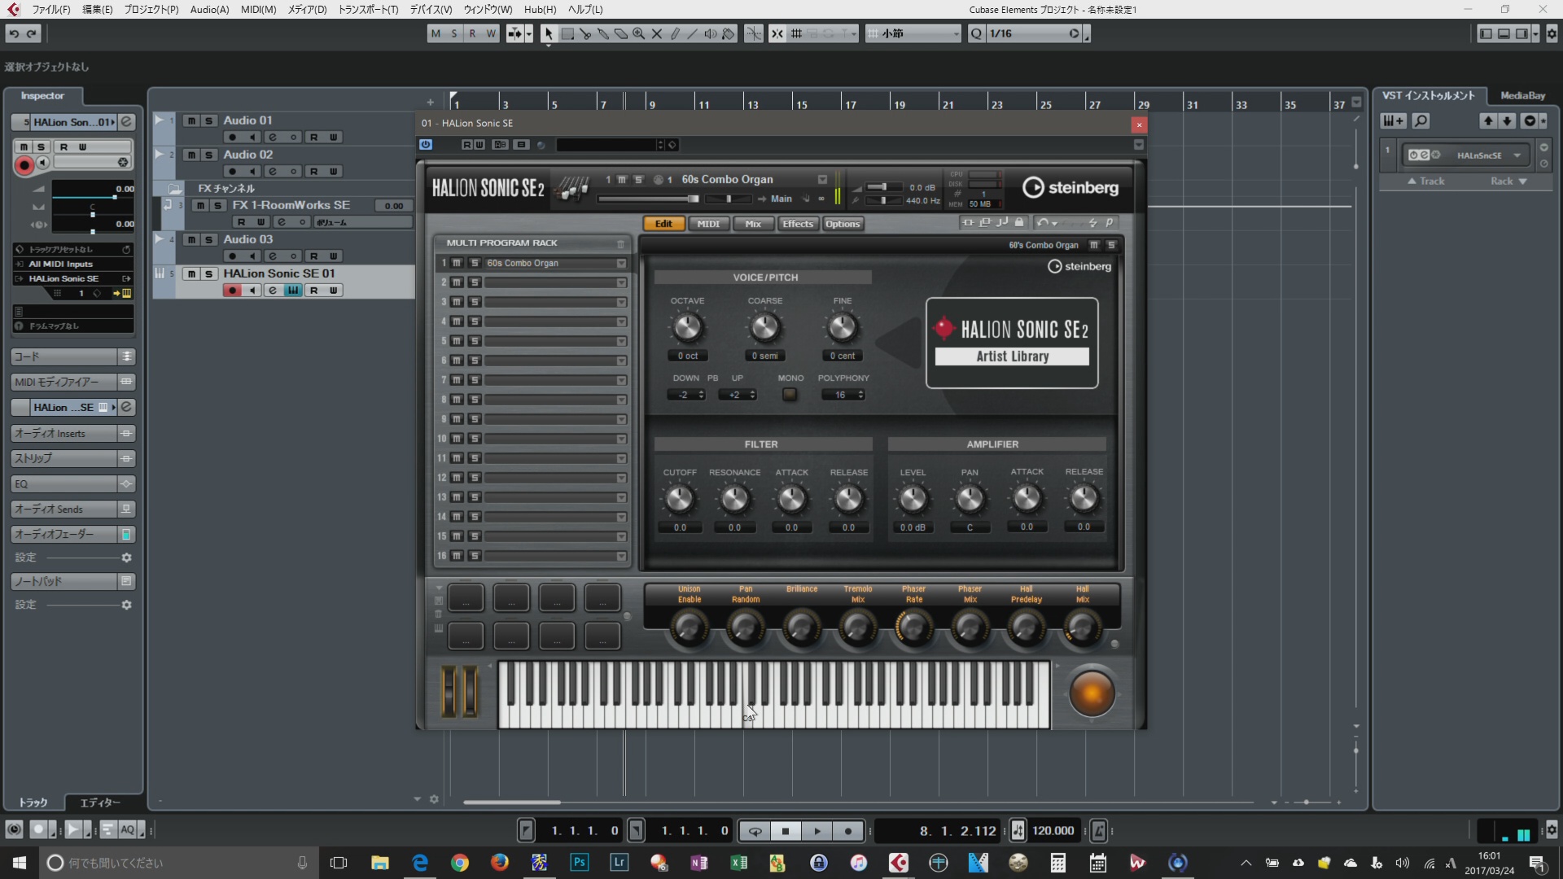Mute the Audio 01 track
Image resolution: width=1563 pixels, height=879 pixels.
coord(191,120)
